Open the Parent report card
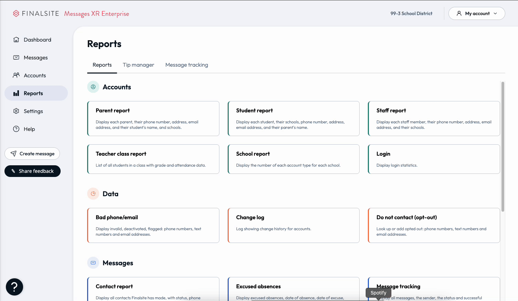The width and height of the screenshot is (518, 301). tap(153, 119)
